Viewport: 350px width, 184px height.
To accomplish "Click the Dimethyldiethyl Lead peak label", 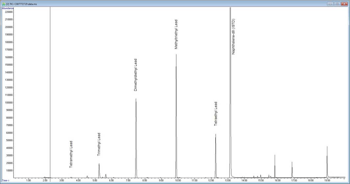I will click(x=136, y=75).
